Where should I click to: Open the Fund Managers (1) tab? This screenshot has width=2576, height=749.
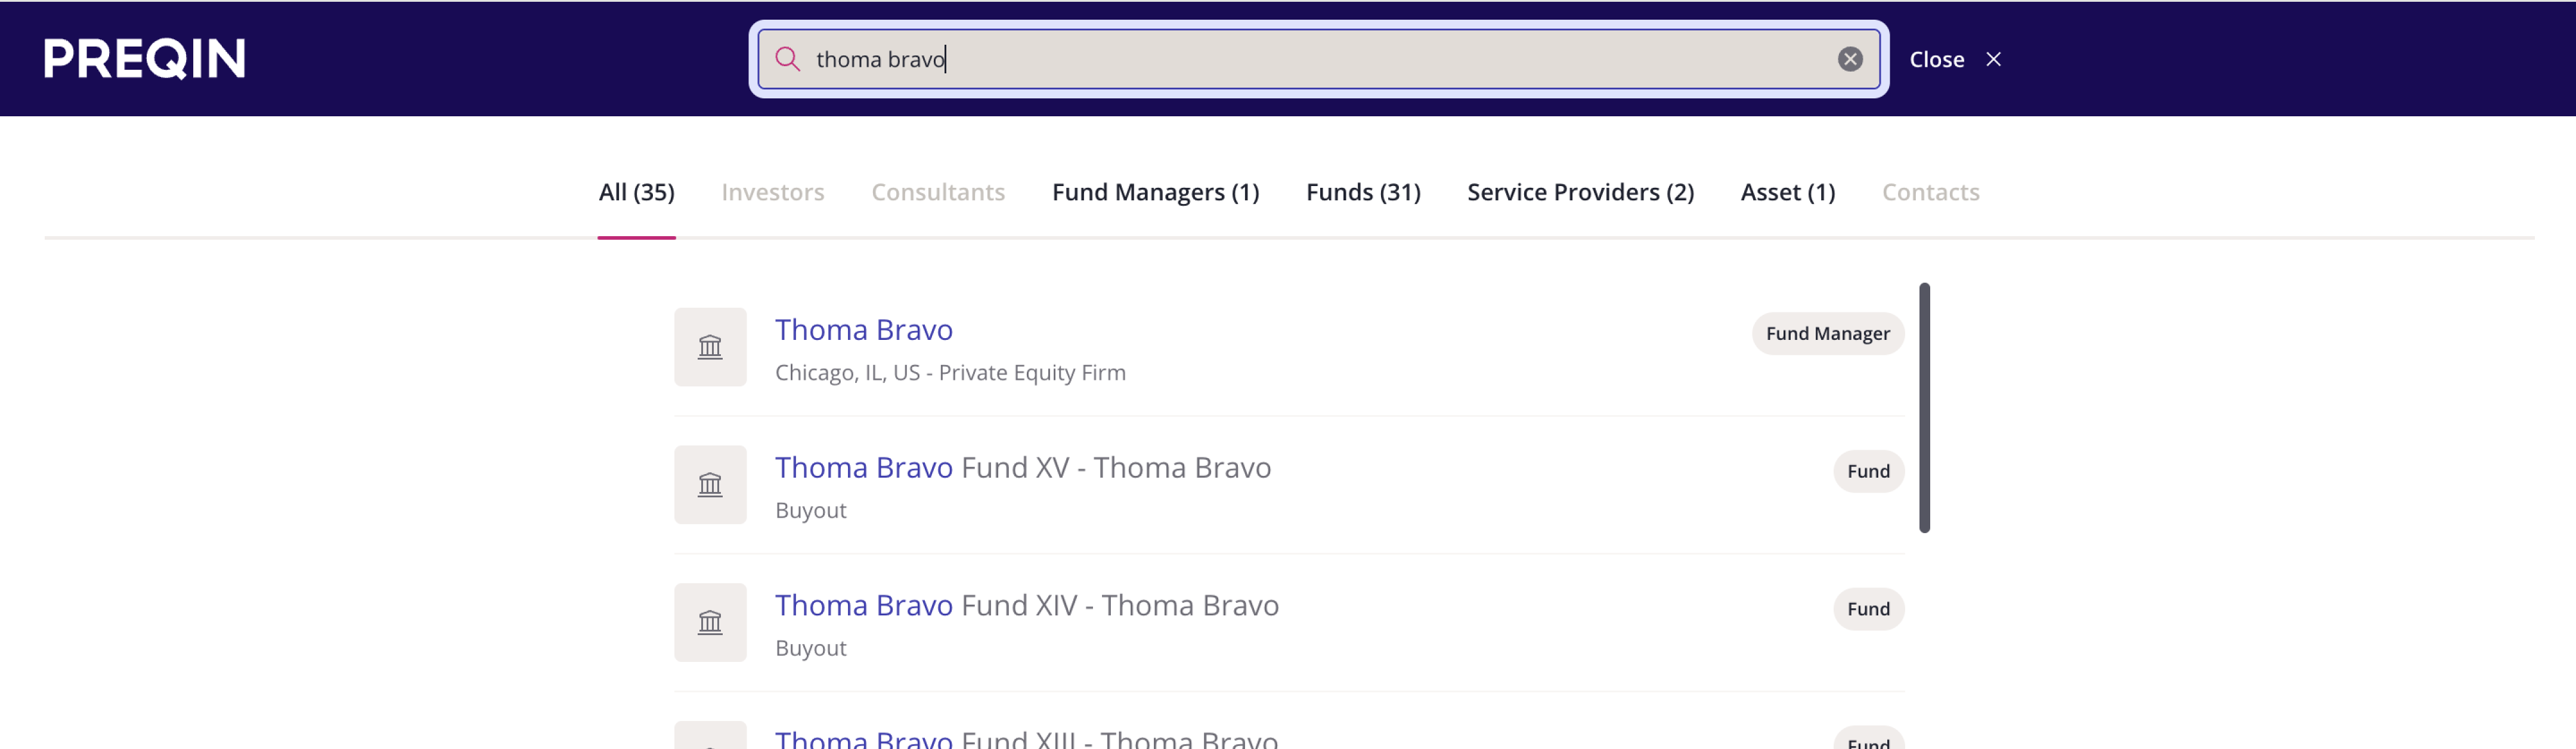pos(1155,192)
